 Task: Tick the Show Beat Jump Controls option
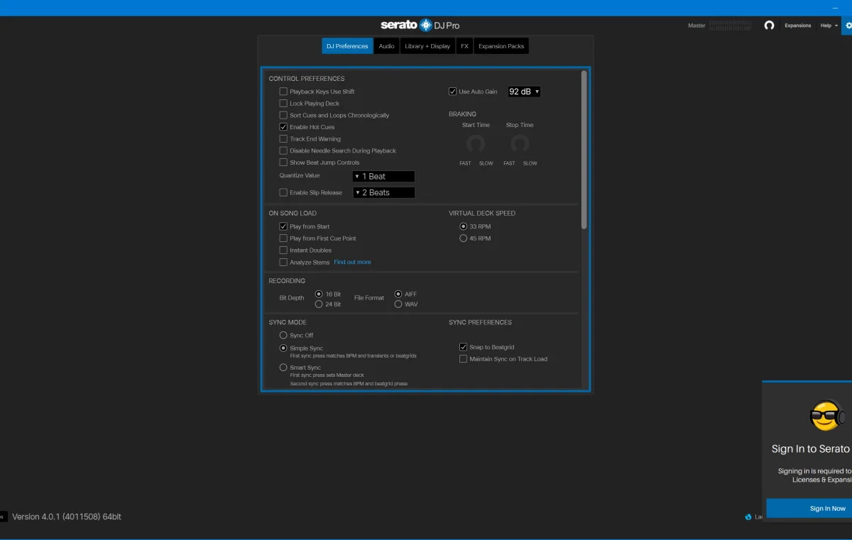(x=283, y=162)
